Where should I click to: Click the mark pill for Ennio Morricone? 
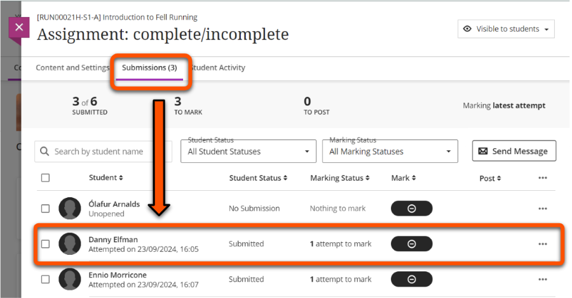[x=411, y=279]
